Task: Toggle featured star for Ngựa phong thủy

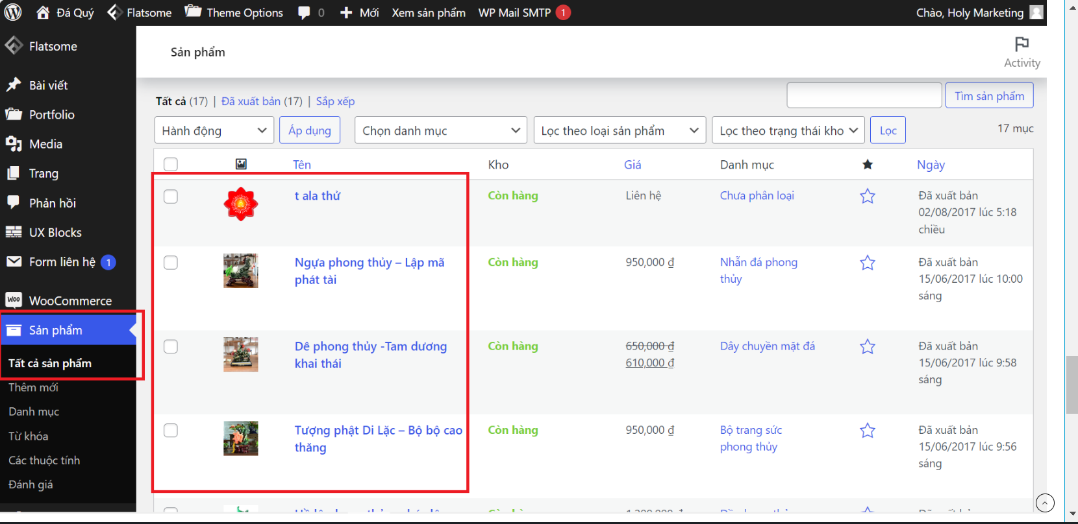Action: click(x=867, y=263)
